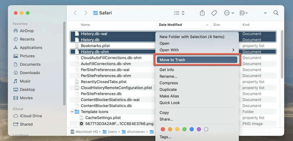Open iCloud Drive in sidebar
This screenshot has width=293, height=141.
point(31,116)
